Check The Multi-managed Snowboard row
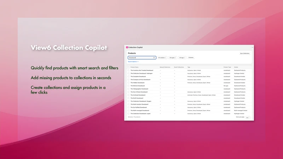The image size is (283, 159). pos(128,111)
